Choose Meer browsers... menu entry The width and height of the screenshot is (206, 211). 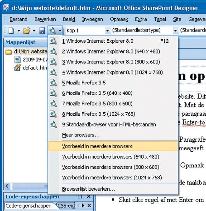(x=113, y=135)
